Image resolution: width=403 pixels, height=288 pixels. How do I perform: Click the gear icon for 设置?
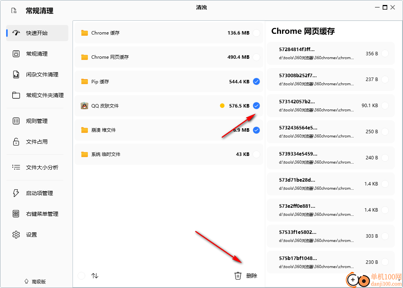pyautogui.click(x=16, y=235)
